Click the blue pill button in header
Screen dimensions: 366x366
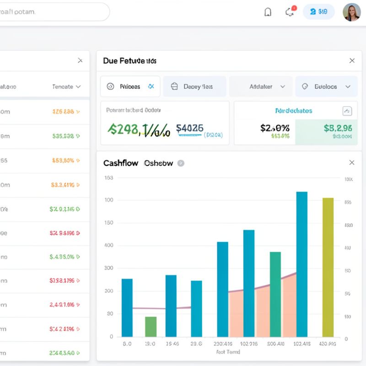(x=318, y=12)
